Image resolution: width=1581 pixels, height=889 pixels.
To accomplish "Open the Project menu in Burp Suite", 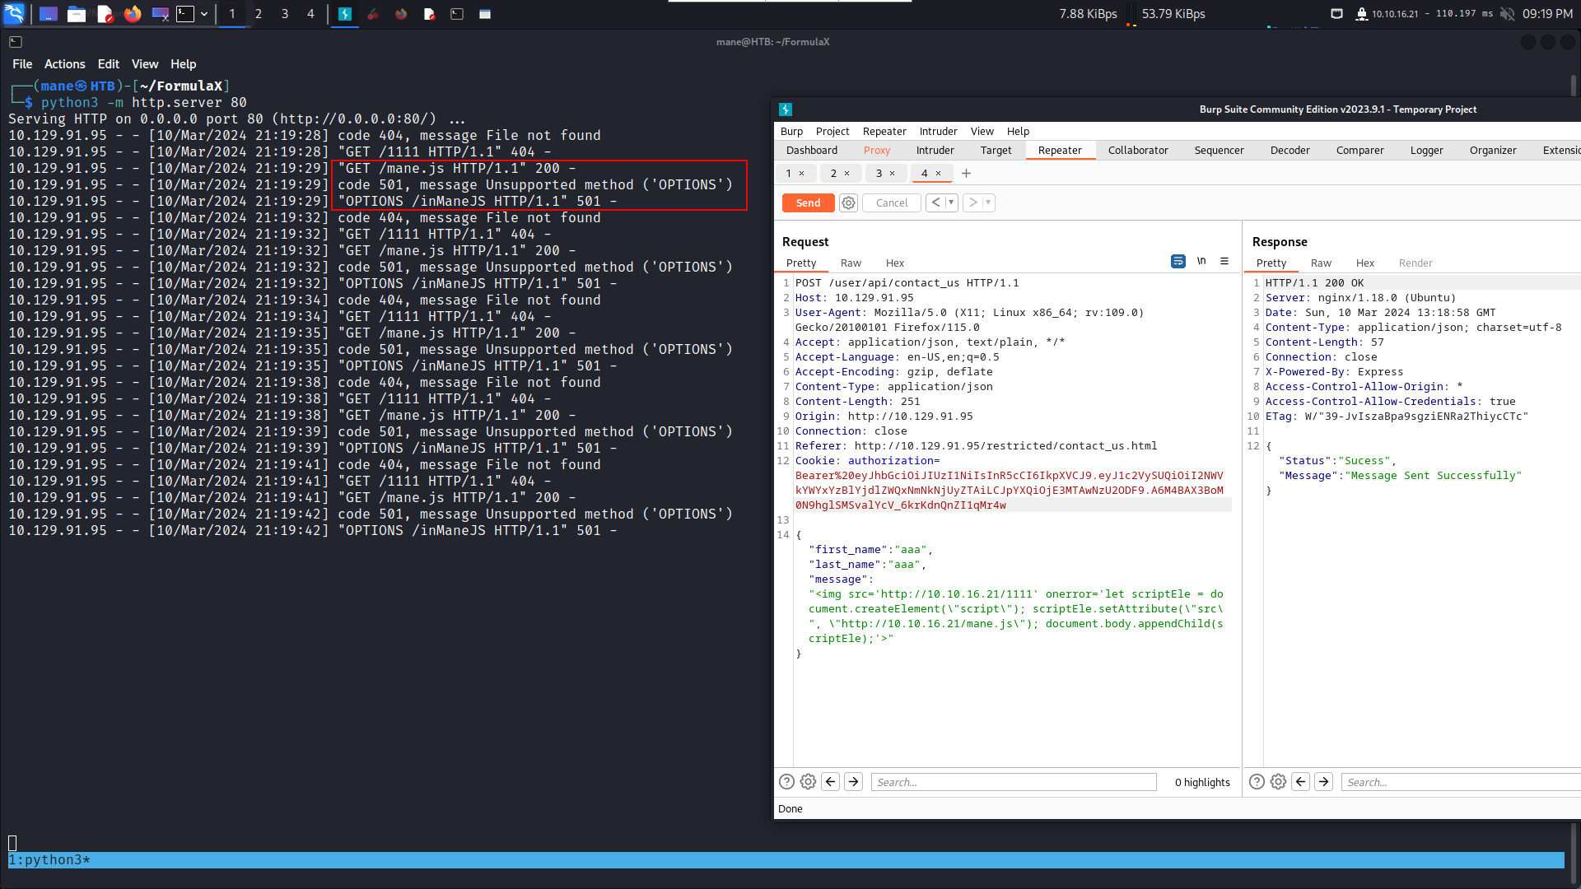I will point(832,131).
